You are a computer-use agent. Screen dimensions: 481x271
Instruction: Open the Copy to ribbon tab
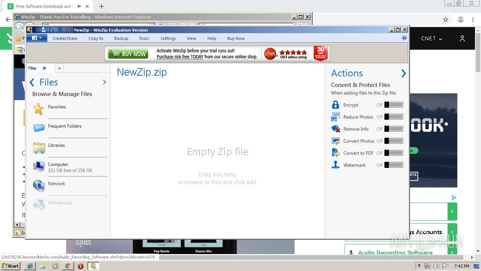(96, 38)
